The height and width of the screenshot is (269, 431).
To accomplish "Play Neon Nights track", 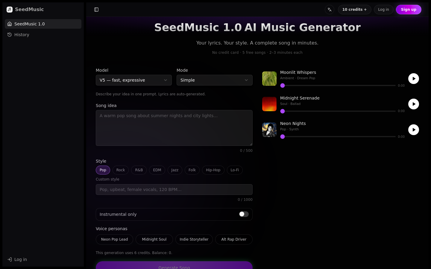I will click(414, 130).
